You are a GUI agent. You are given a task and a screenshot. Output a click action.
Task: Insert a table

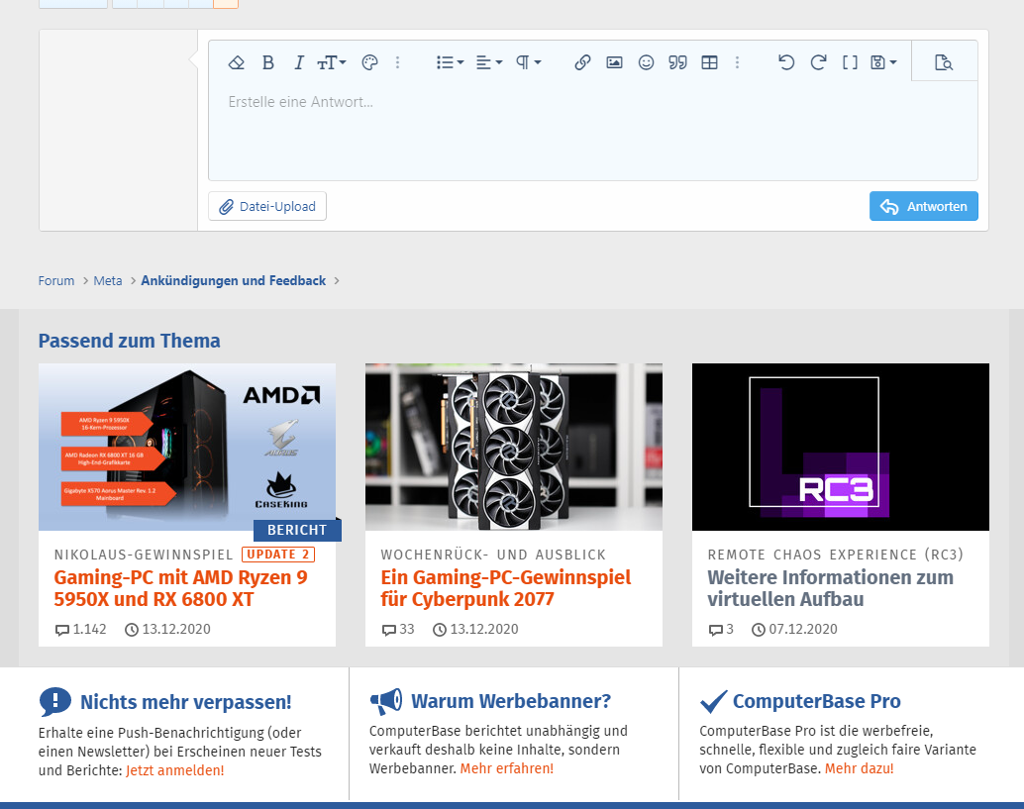click(709, 62)
